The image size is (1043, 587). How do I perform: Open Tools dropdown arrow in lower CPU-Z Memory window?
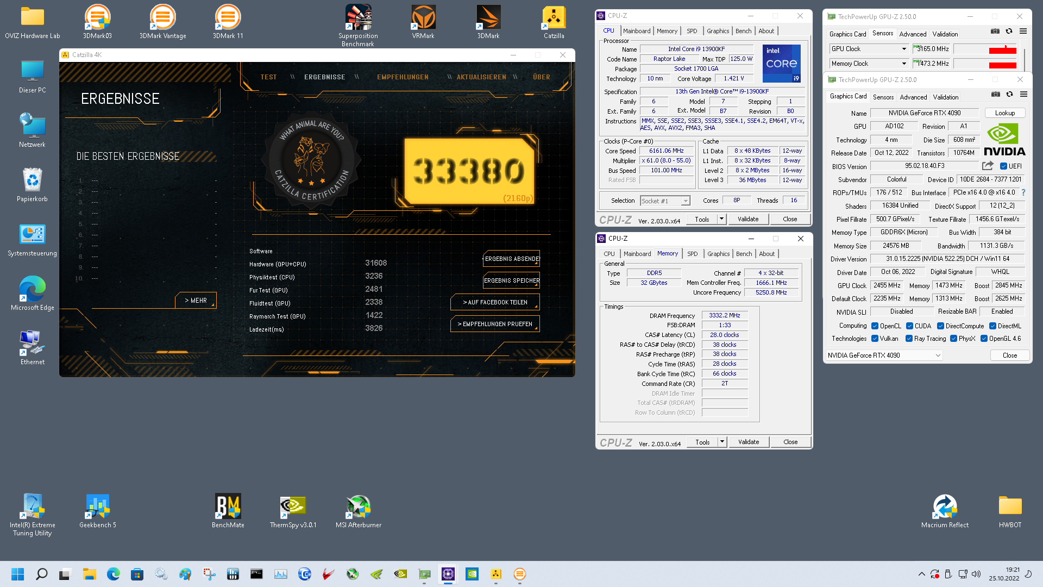[722, 442]
